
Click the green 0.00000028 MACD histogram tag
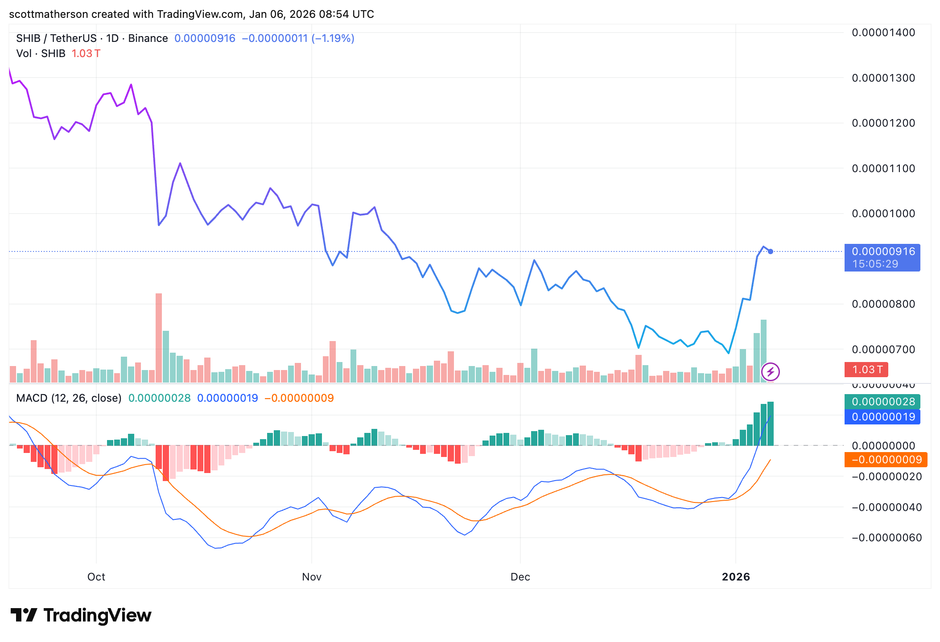[x=882, y=401]
